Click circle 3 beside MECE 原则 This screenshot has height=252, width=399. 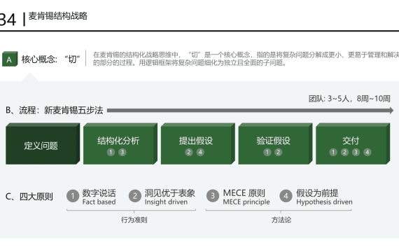coord(213,196)
